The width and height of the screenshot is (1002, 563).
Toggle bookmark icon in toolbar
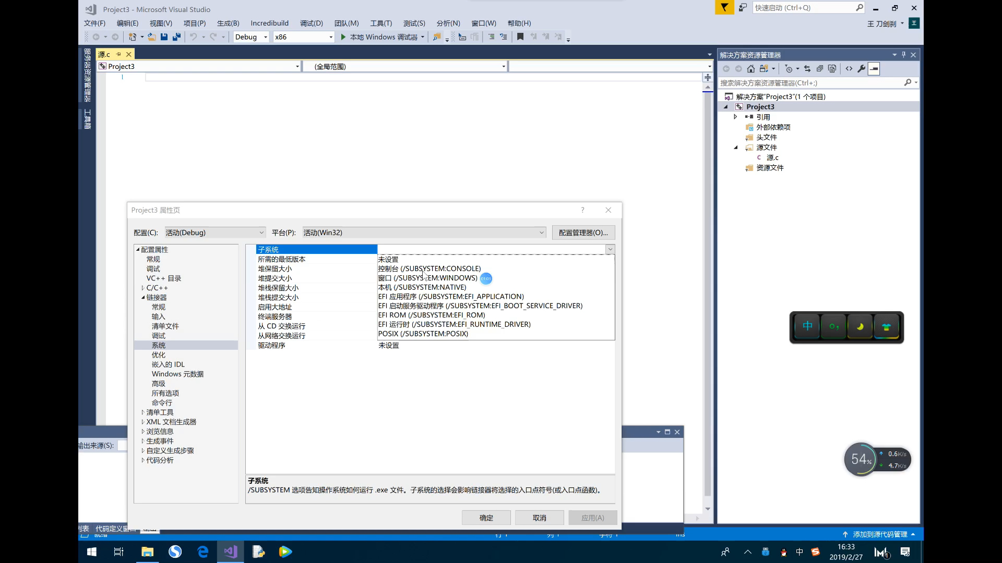(x=520, y=37)
